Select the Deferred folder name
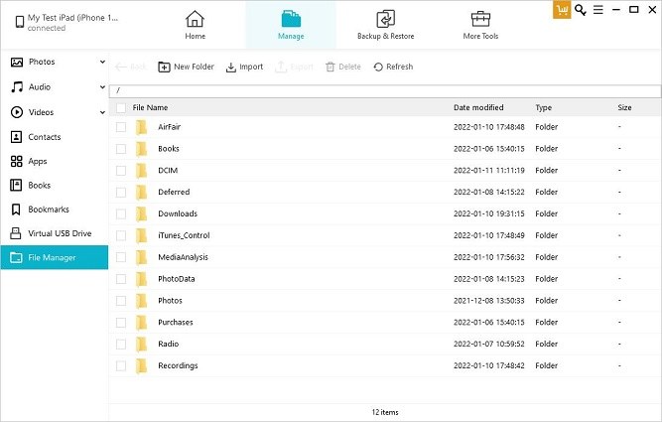This screenshot has height=422, width=662. (174, 193)
